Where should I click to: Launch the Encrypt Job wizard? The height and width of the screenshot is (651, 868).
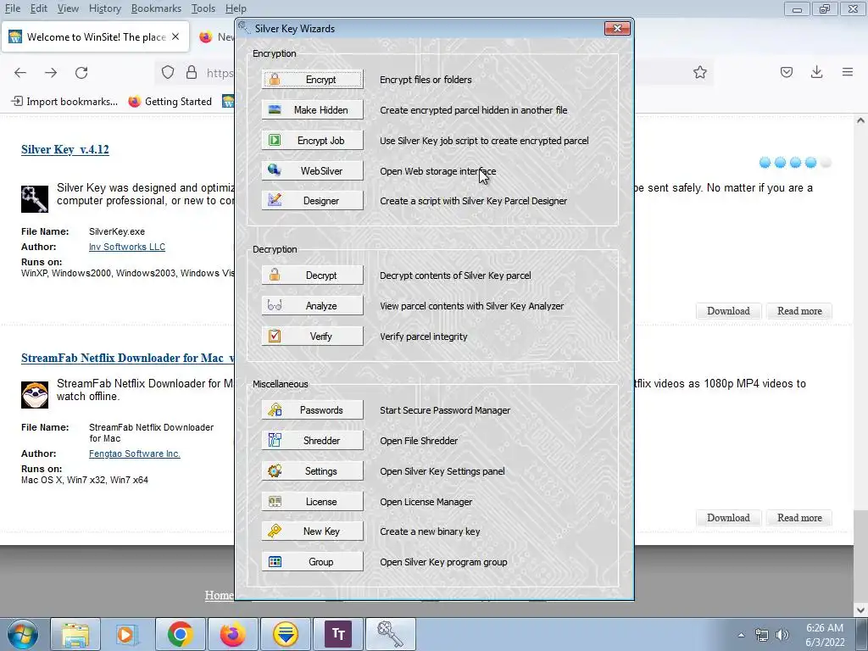(x=312, y=140)
